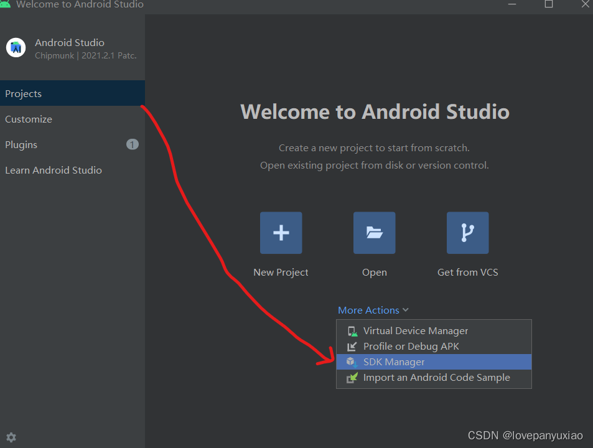Click the Open label under folder button
The height and width of the screenshot is (448, 593).
(x=375, y=272)
